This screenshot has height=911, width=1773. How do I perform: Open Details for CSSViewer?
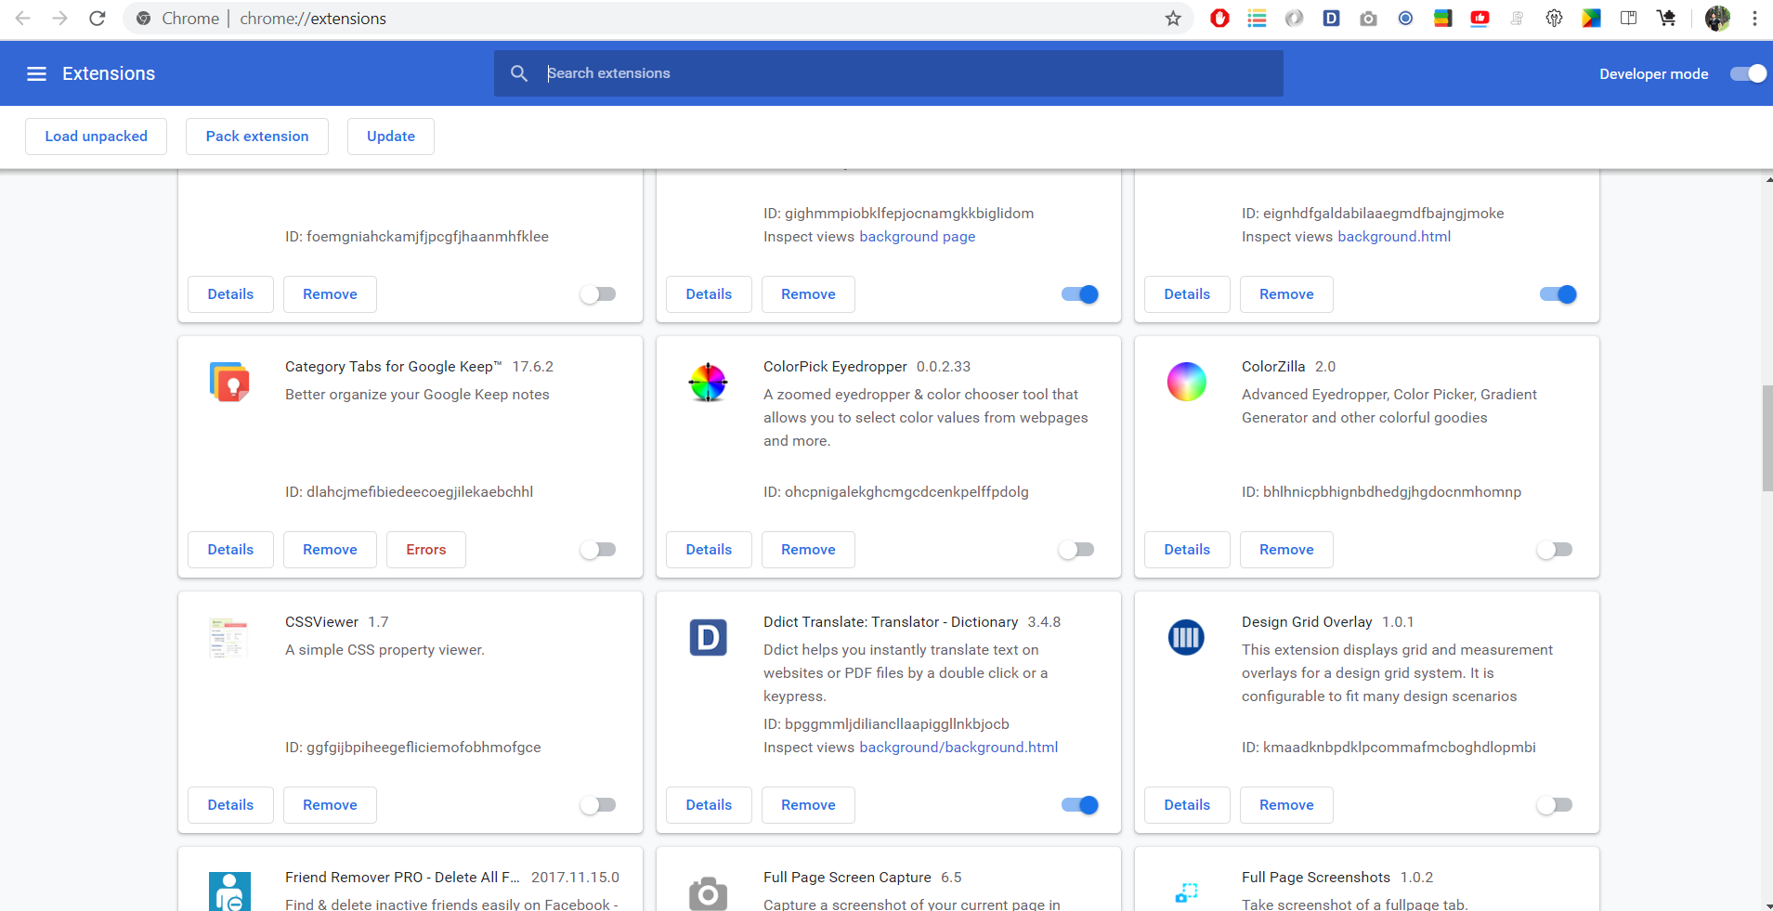click(230, 805)
